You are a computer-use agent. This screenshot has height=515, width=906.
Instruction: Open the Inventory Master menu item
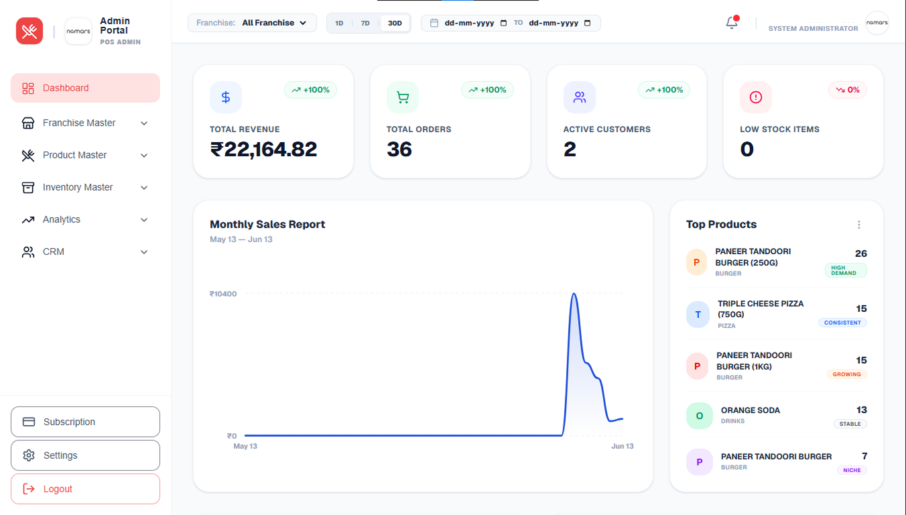pos(85,188)
